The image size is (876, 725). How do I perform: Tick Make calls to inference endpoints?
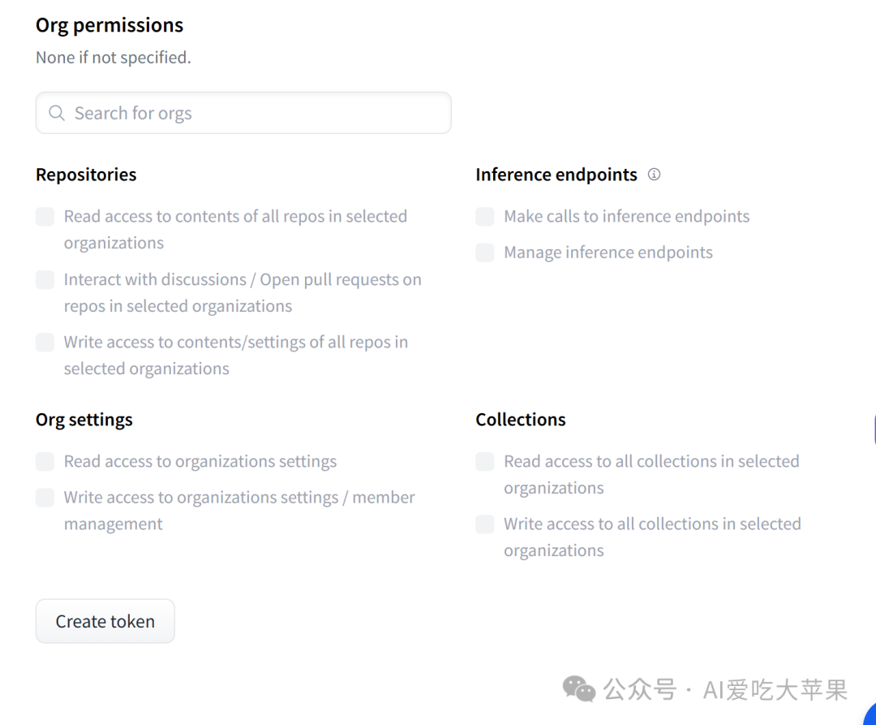click(x=485, y=216)
